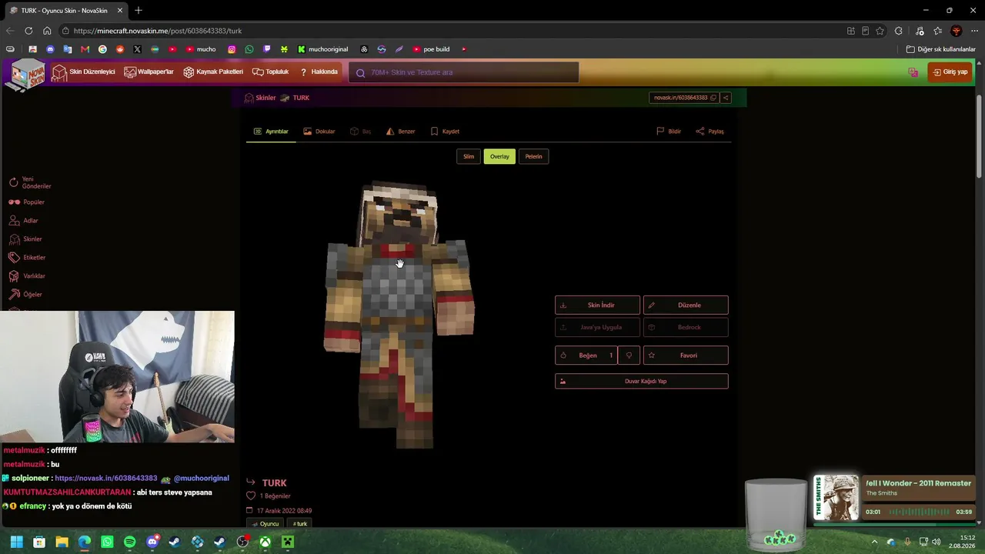Click the TURK skin 3D preview

pos(399,315)
